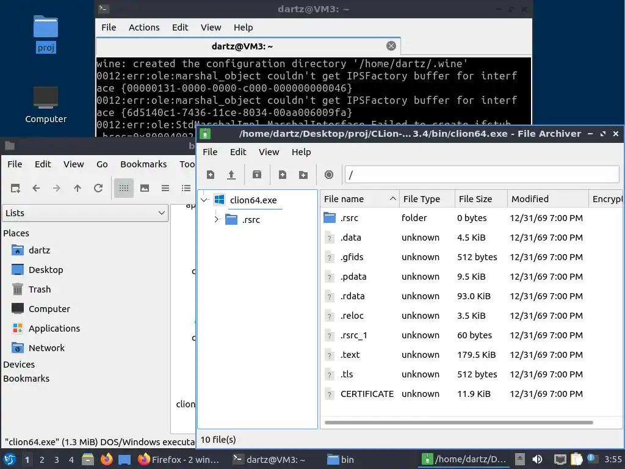Click Open archive upload-arrow icon in archiver
This screenshot has height=469, width=625.
point(231,175)
